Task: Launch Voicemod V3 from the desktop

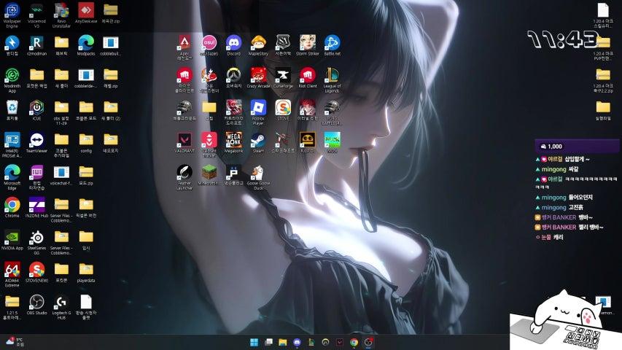Action: click(x=36, y=11)
